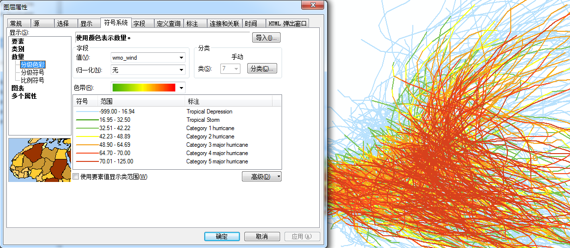Screen dimensions: 570x248
Task: Click the Category 4 major hurricane label
Action: (217, 153)
